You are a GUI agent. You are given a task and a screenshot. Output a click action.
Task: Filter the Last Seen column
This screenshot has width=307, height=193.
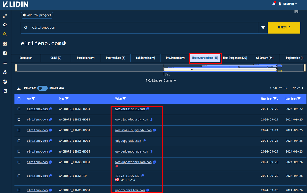[x=299, y=99]
